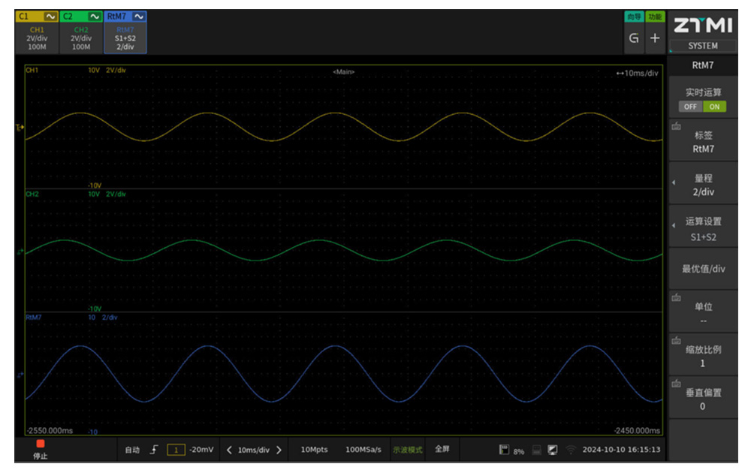Click the G icon at top right
This screenshot has height=473, width=751.
click(x=634, y=38)
